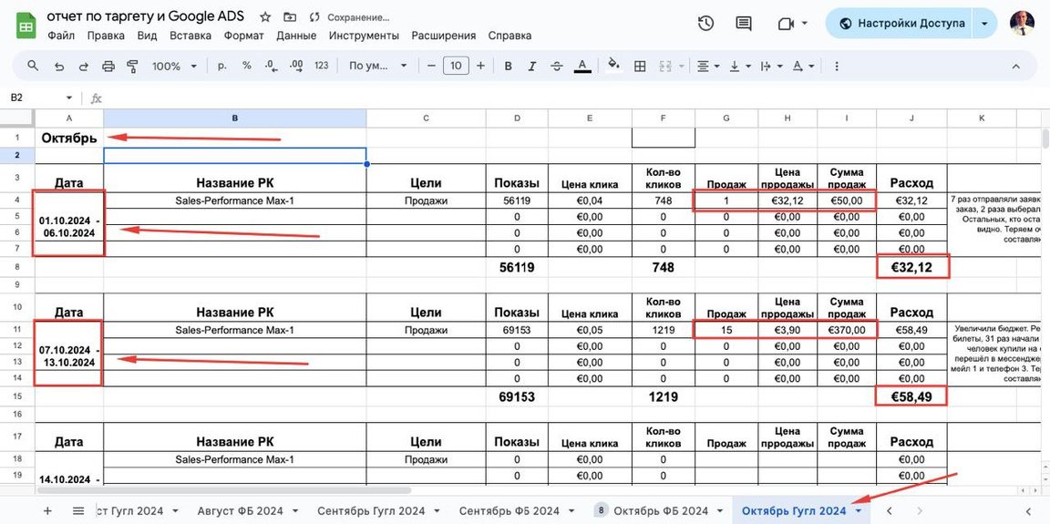The width and height of the screenshot is (1050, 524).
Task: Select cell with €370,00 sales sum
Action: [847, 330]
